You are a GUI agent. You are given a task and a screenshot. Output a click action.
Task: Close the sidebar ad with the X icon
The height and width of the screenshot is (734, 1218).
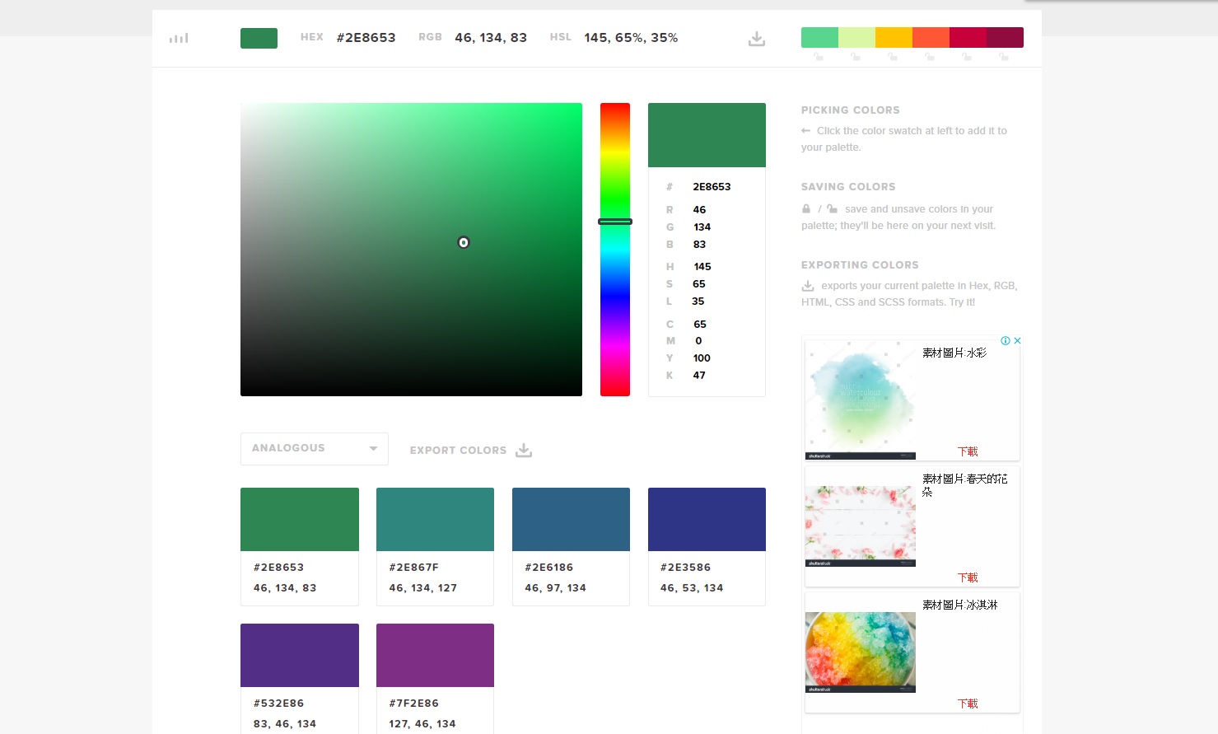coord(1018,340)
